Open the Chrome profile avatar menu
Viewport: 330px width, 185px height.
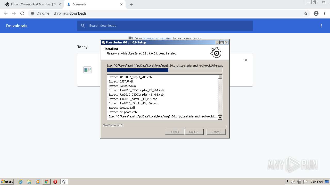316,13
